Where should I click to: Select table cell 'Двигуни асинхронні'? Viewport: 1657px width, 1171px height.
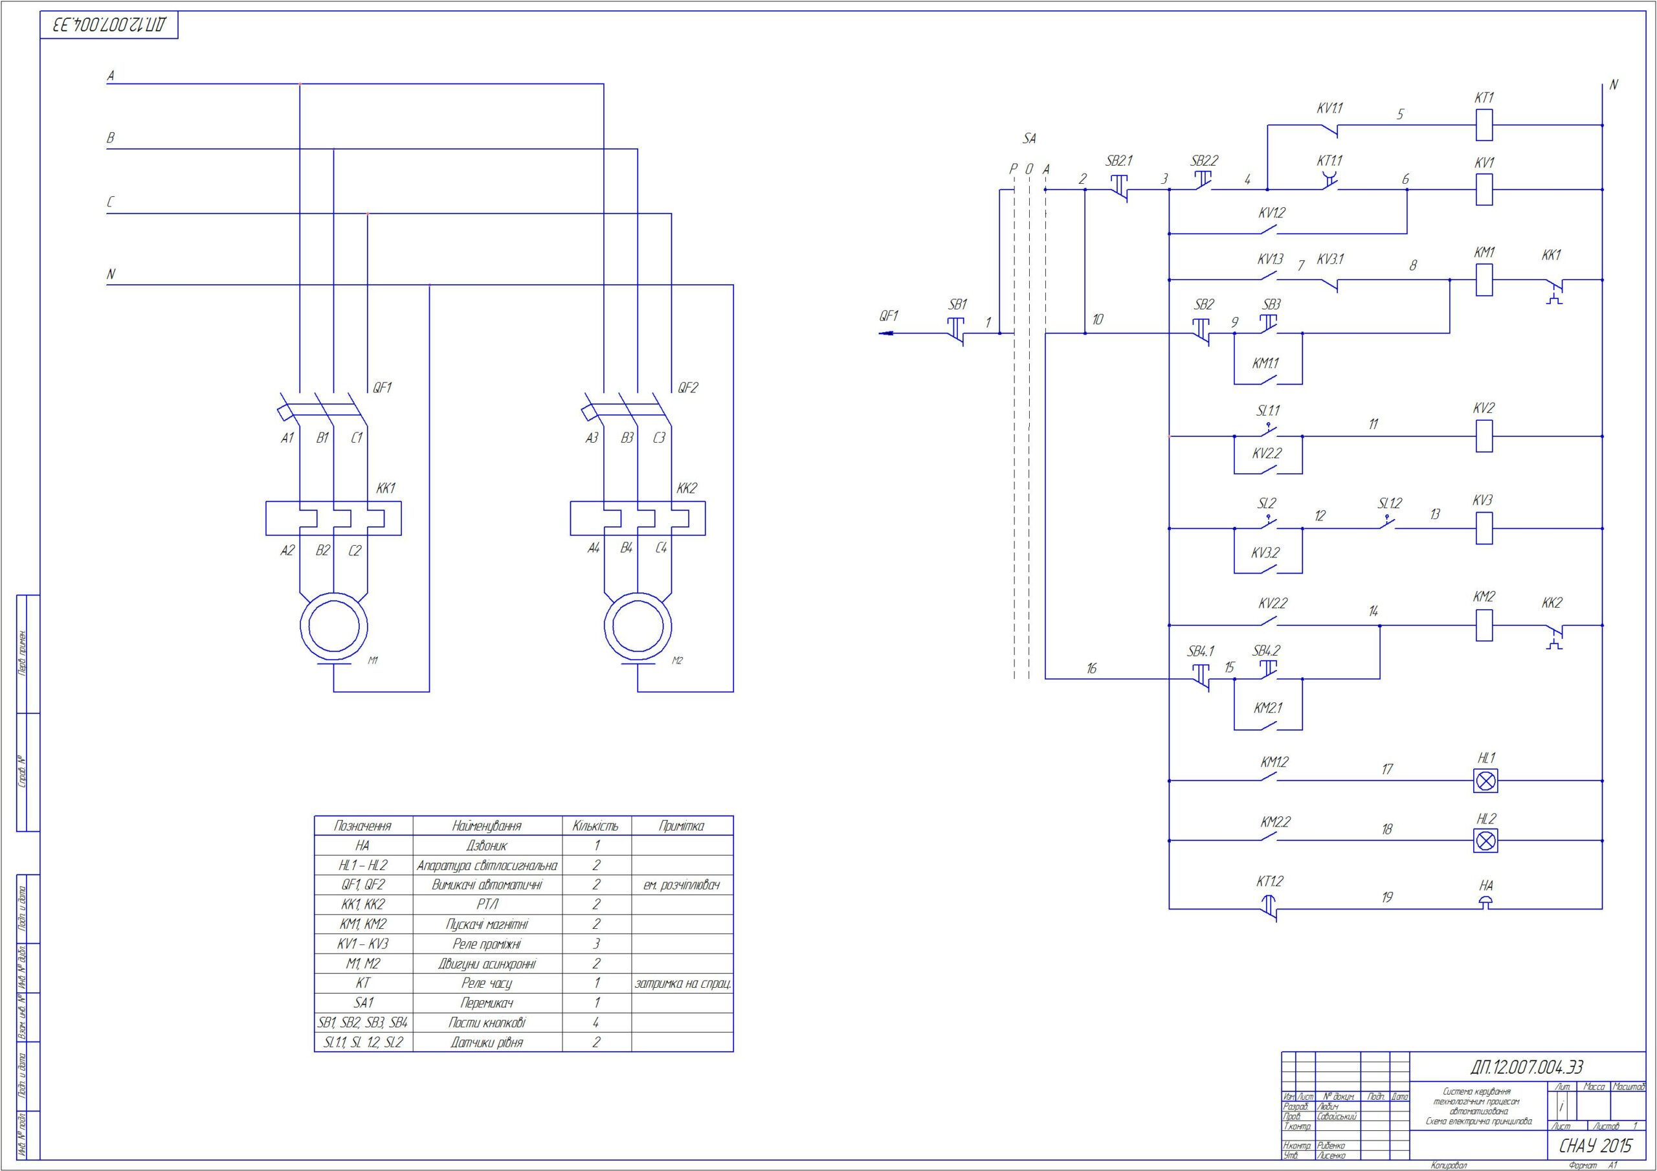(487, 963)
